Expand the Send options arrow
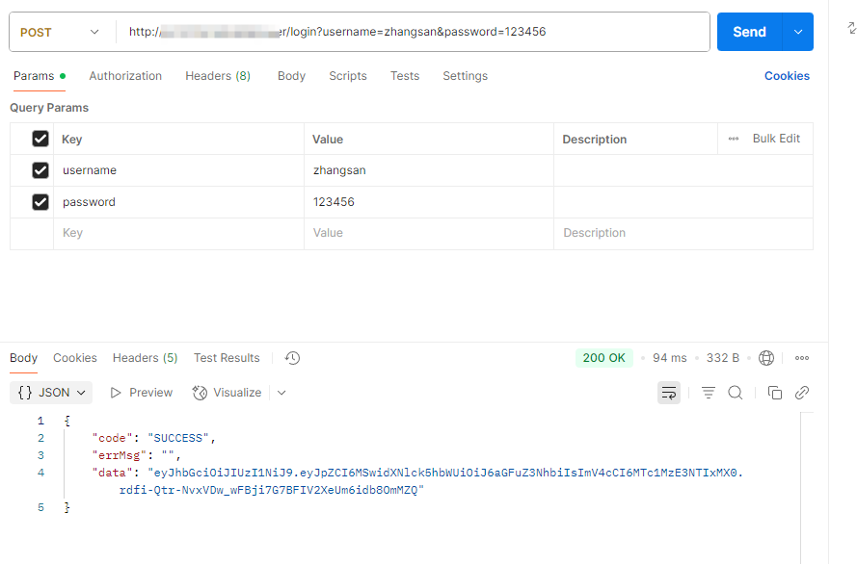Viewport: 857px width, 564px height. pyautogui.click(x=798, y=32)
